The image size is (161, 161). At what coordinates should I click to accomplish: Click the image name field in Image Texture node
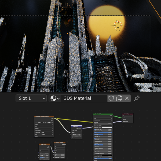coord(42,123)
